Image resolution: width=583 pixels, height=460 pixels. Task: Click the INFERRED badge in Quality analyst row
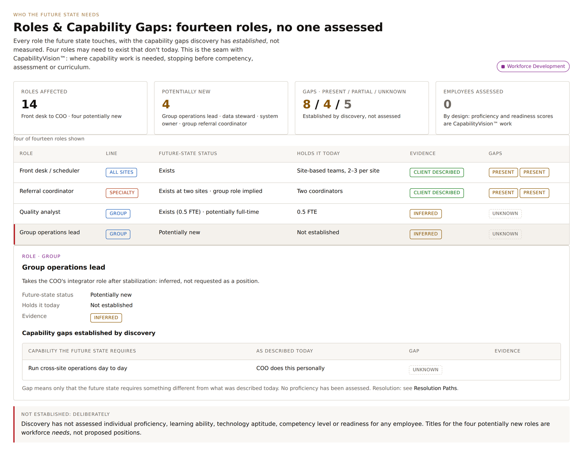click(426, 214)
